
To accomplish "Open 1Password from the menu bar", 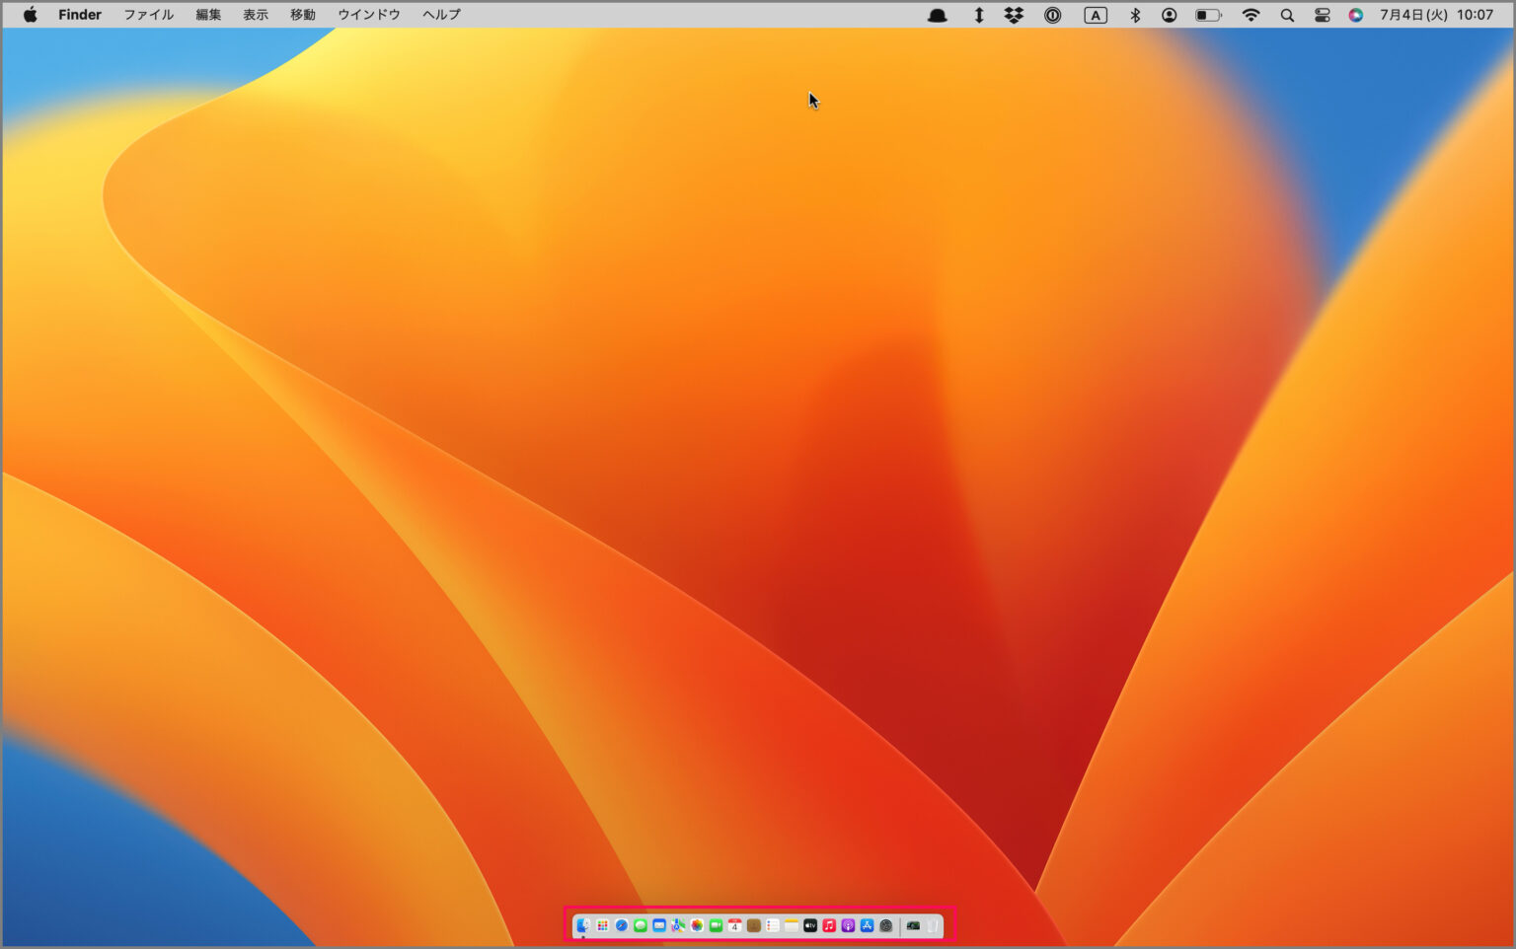I will (x=1052, y=14).
